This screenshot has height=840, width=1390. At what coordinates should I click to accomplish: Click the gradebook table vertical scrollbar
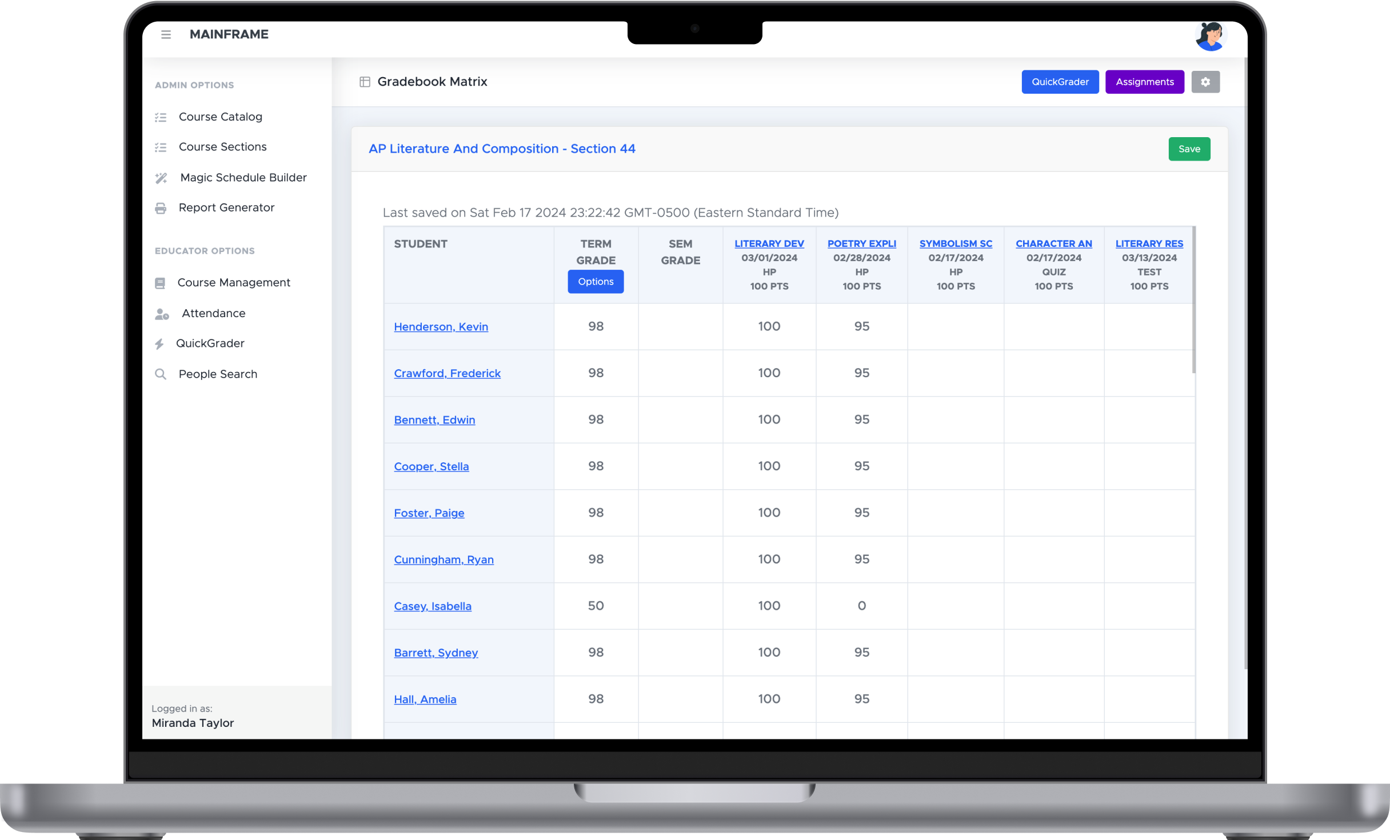click(x=1194, y=300)
